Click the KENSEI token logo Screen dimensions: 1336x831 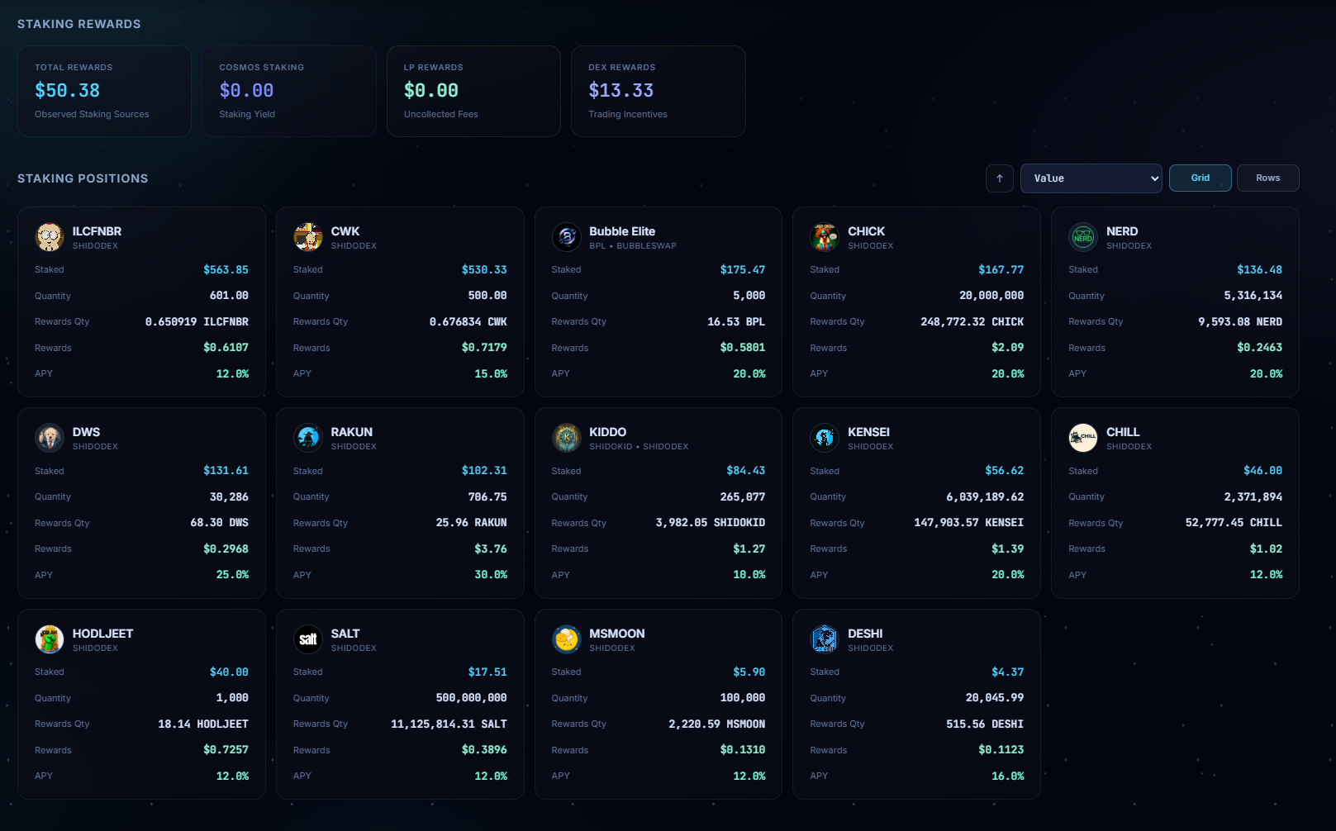pos(824,438)
